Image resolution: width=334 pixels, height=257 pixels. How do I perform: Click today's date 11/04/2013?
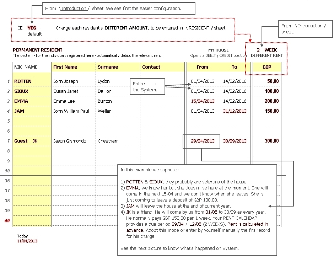[27, 241]
